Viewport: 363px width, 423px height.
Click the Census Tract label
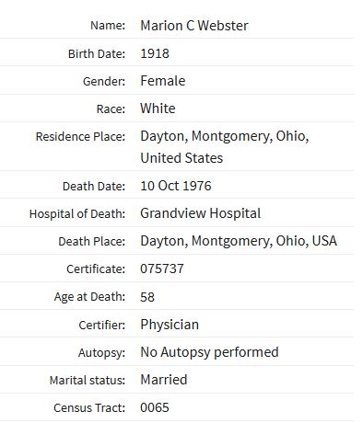point(89,408)
